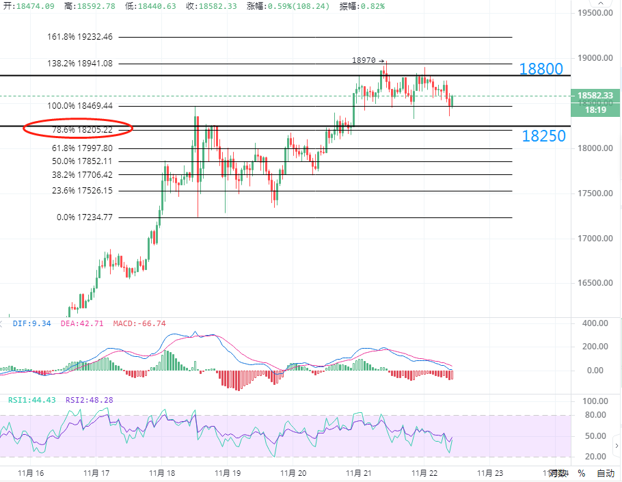Click the 11月 21 date on time axis

(359, 473)
